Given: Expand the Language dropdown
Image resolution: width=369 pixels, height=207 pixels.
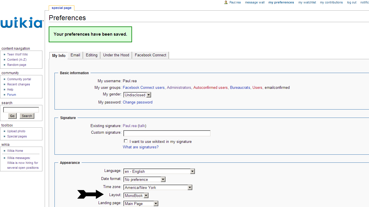Looking at the screenshot, I should (x=159, y=171).
